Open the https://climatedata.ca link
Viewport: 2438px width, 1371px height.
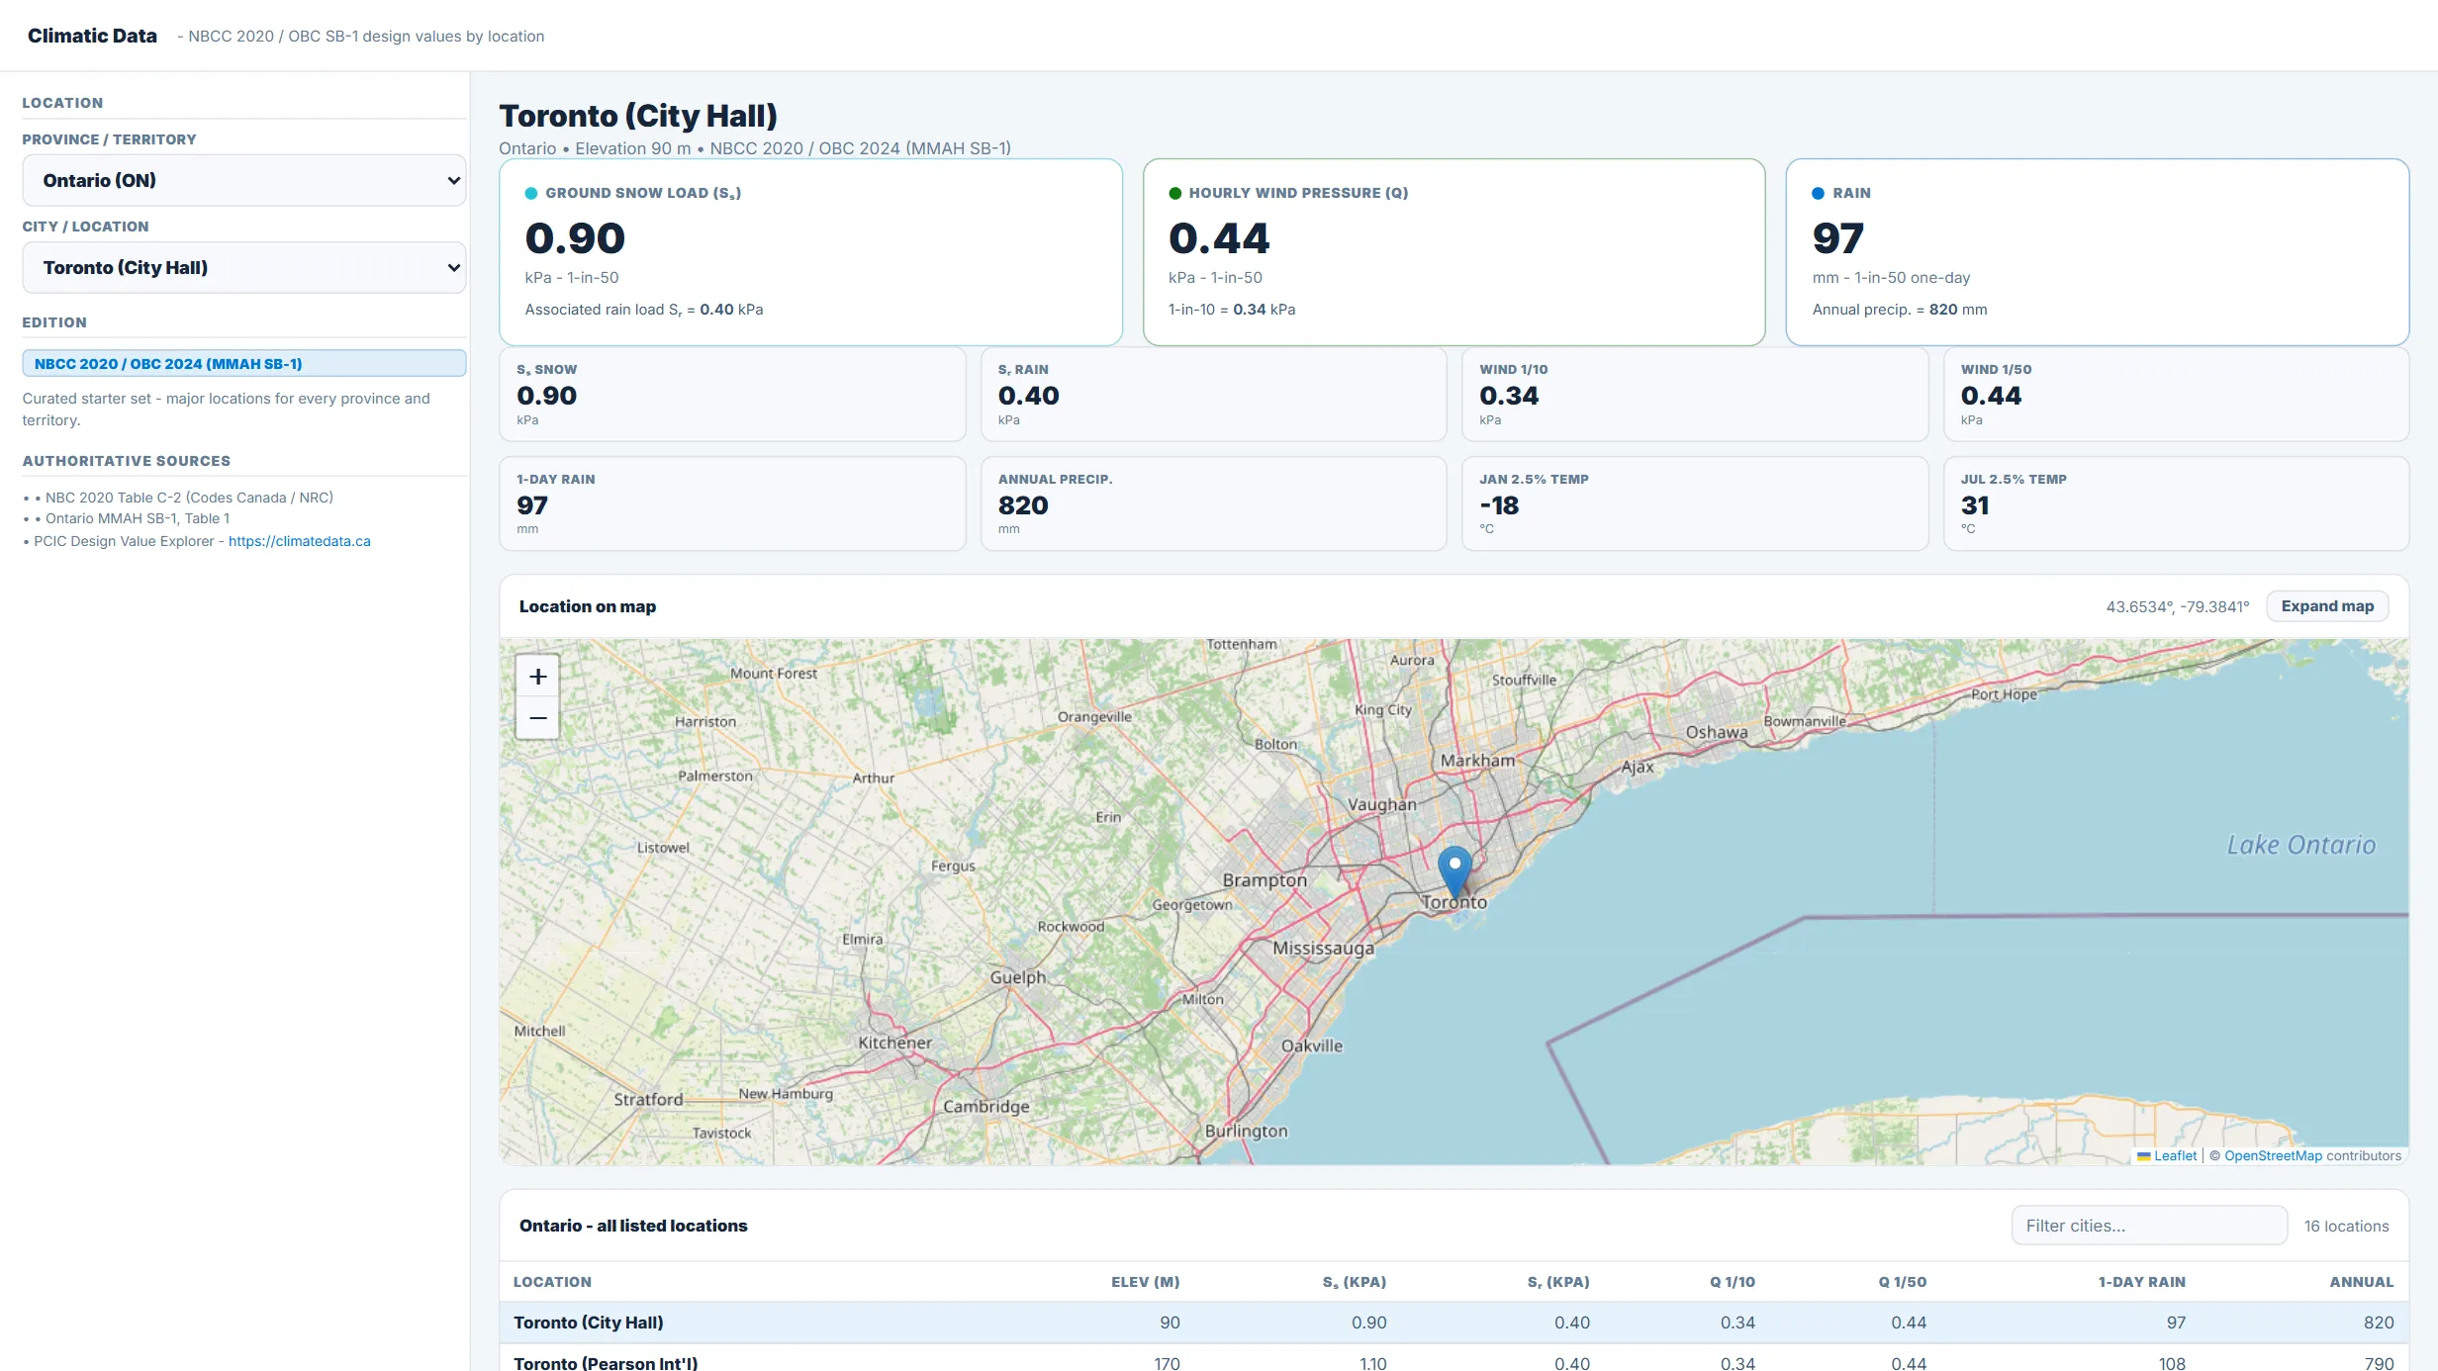(300, 541)
